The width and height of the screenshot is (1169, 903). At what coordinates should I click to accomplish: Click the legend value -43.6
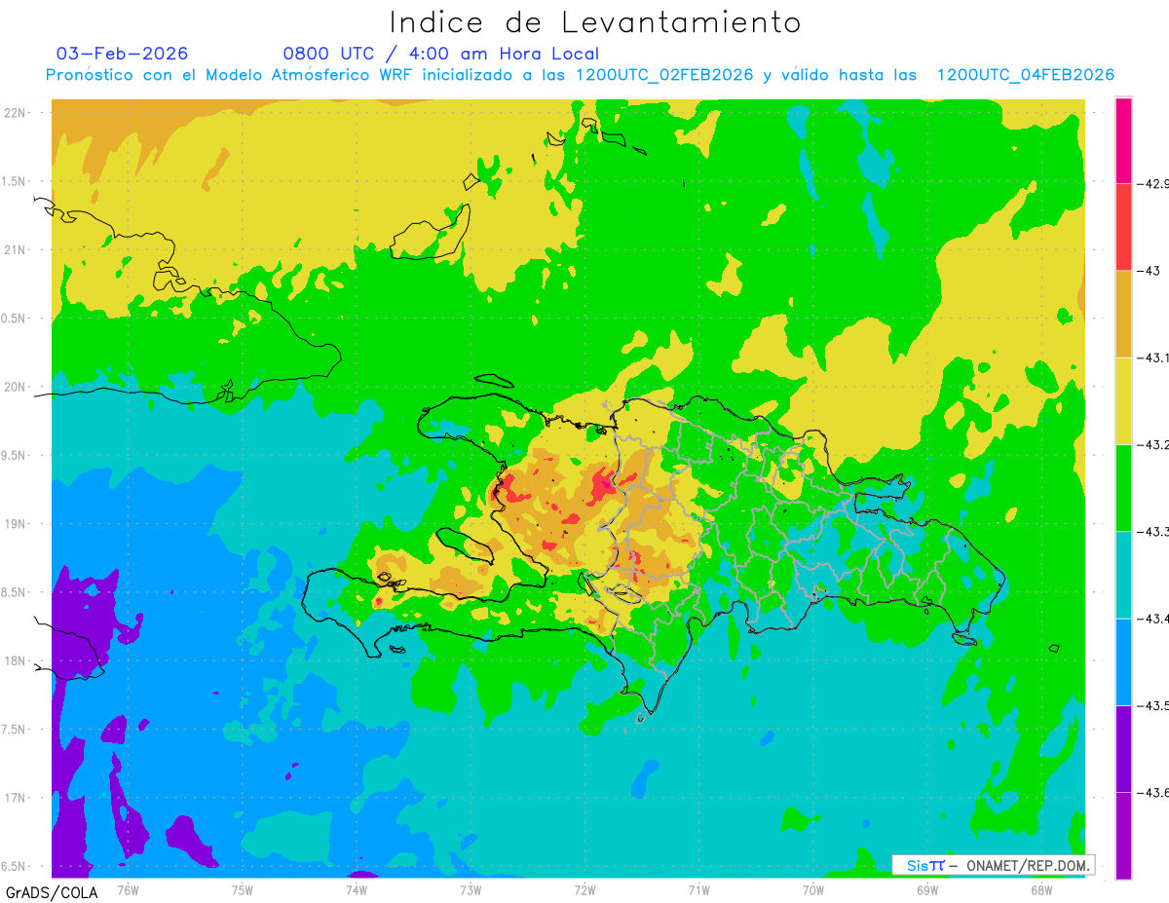(x=1153, y=792)
